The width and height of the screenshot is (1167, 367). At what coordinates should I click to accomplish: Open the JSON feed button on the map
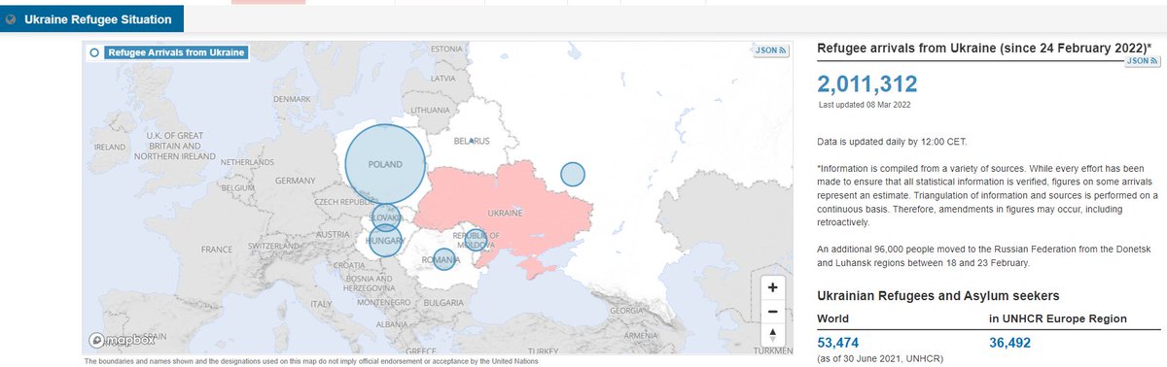pos(772,50)
